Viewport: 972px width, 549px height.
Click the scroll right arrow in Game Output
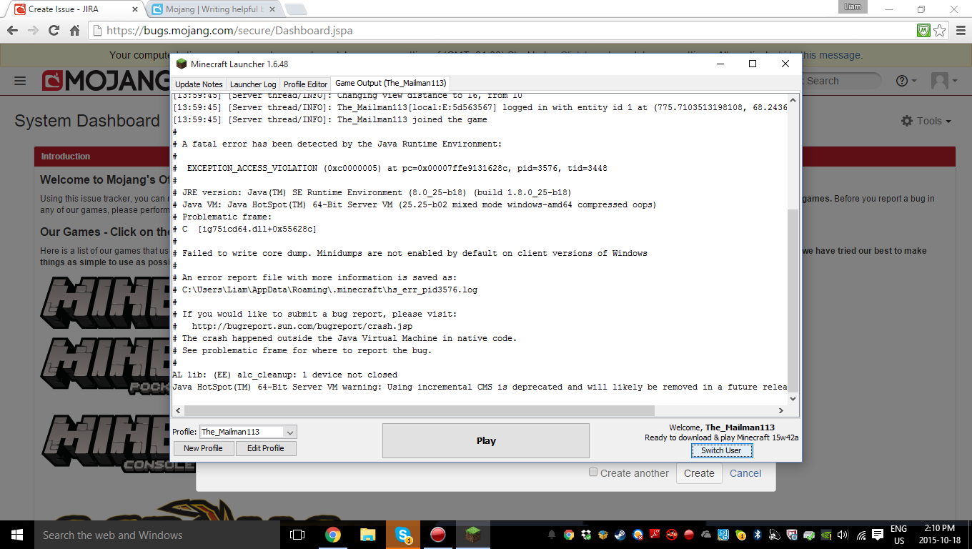(781, 410)
